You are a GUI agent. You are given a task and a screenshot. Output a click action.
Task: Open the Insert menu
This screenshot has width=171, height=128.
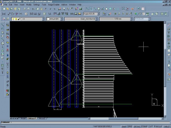pyautogui.click(x=22, y=5)
